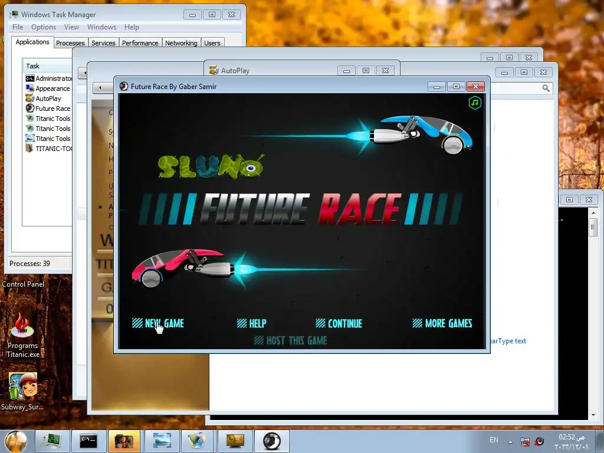Click the muted volume tray icon
The height and width of the screenshot is (453, 604).
pos(539,441)
